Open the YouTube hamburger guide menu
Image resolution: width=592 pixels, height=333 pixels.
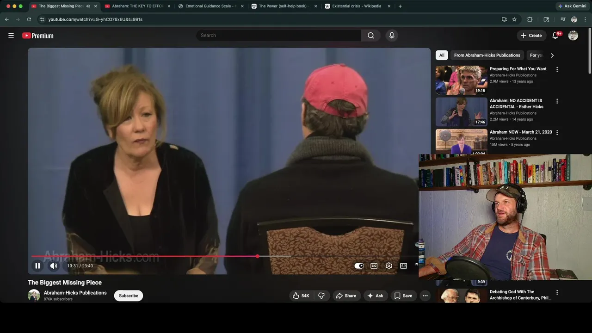[11, 36]
